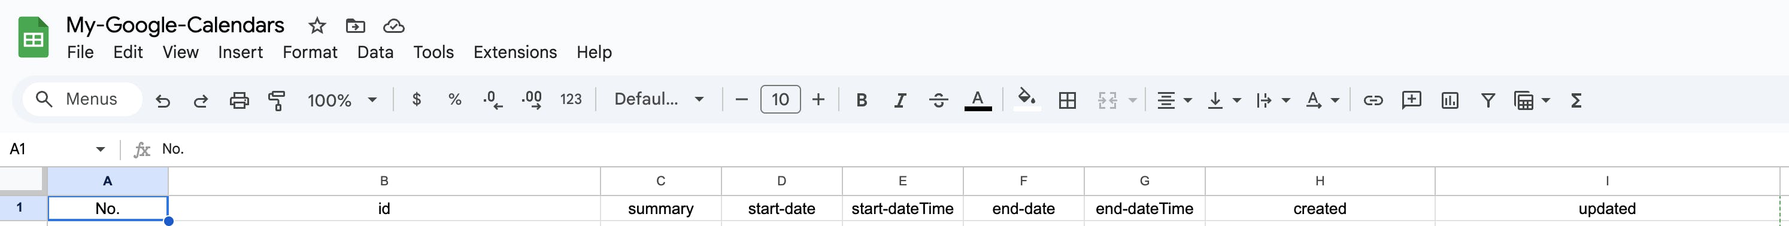Click the Undo arrow icon
This screenshot has height=226, width=1789.
coord(162,101)
